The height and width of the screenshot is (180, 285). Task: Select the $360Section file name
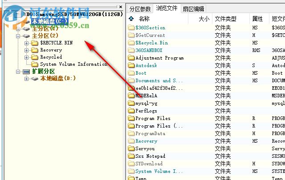pyautogui.click(x=151, y=28)
